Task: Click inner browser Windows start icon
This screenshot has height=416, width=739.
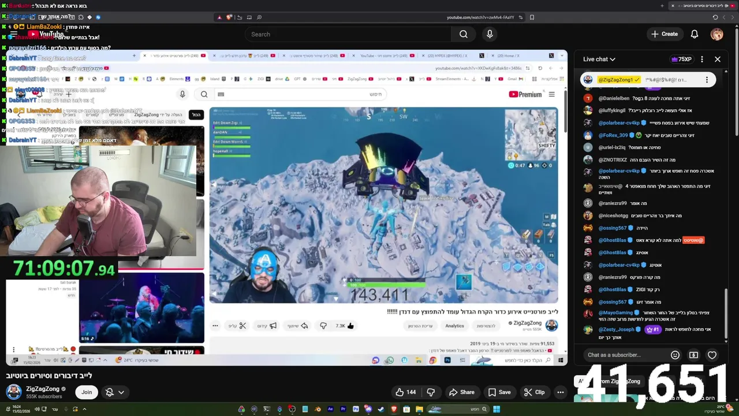Action: (560, 361)
